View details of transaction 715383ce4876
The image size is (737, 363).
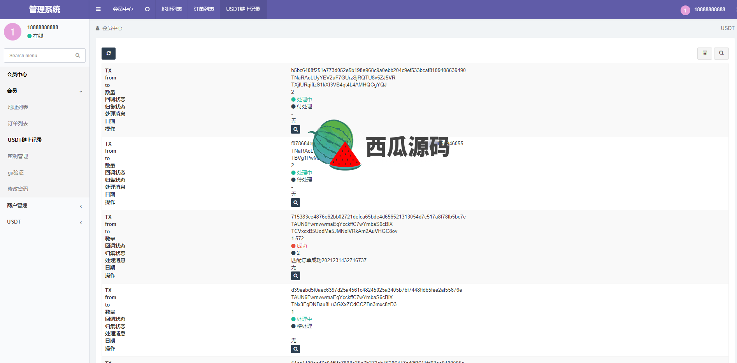click(296, 276)
